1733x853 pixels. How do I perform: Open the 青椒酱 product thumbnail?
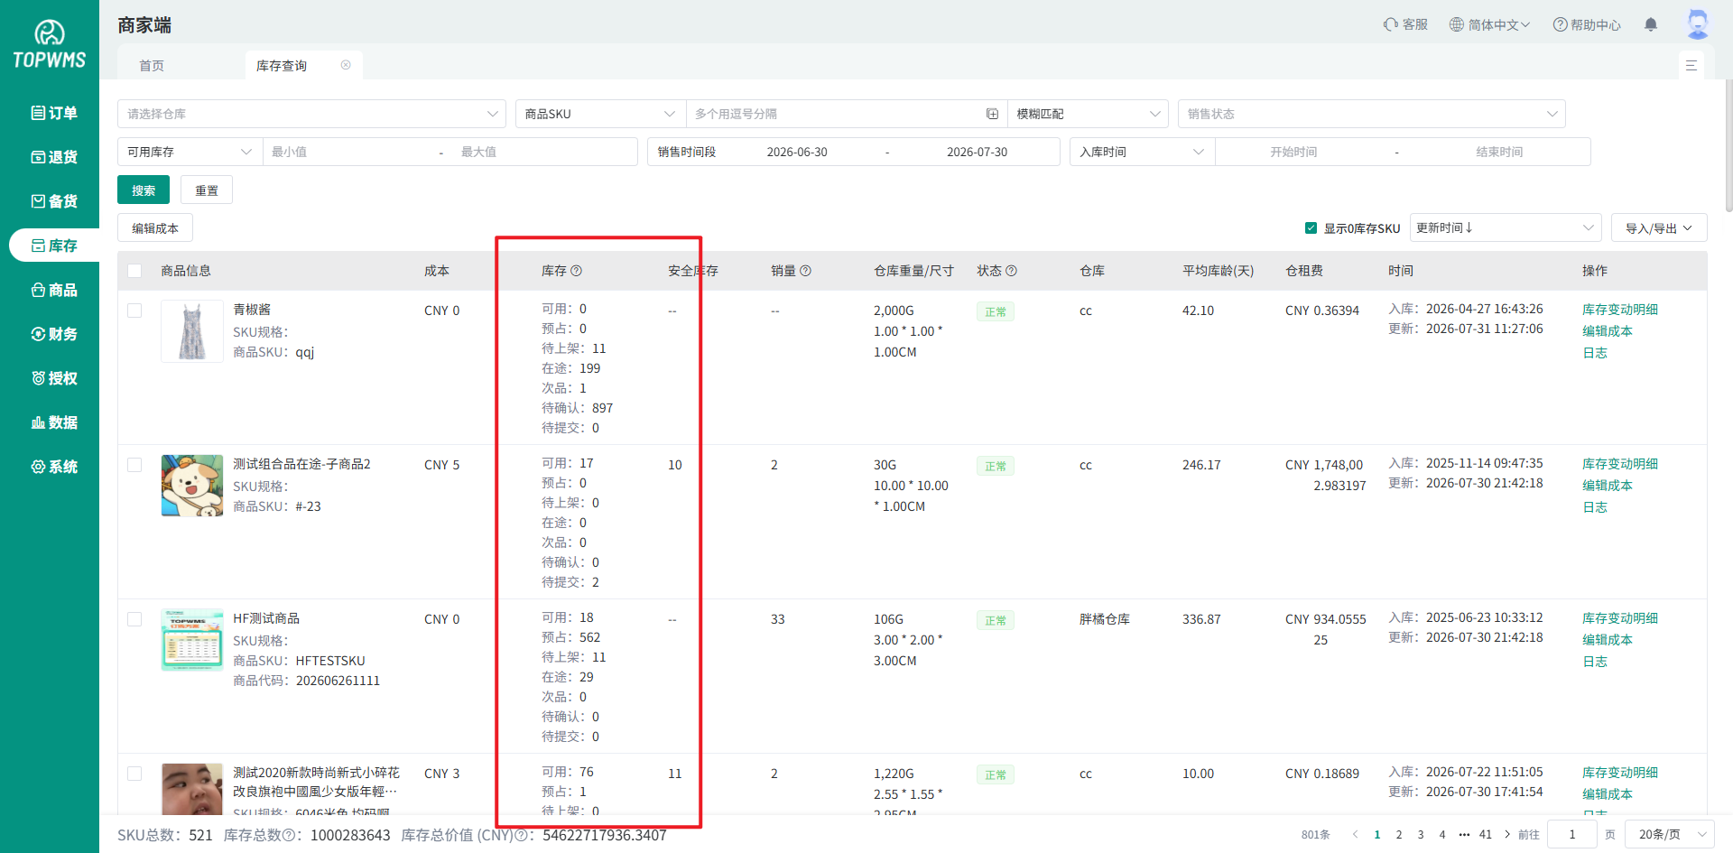[192, 331]
